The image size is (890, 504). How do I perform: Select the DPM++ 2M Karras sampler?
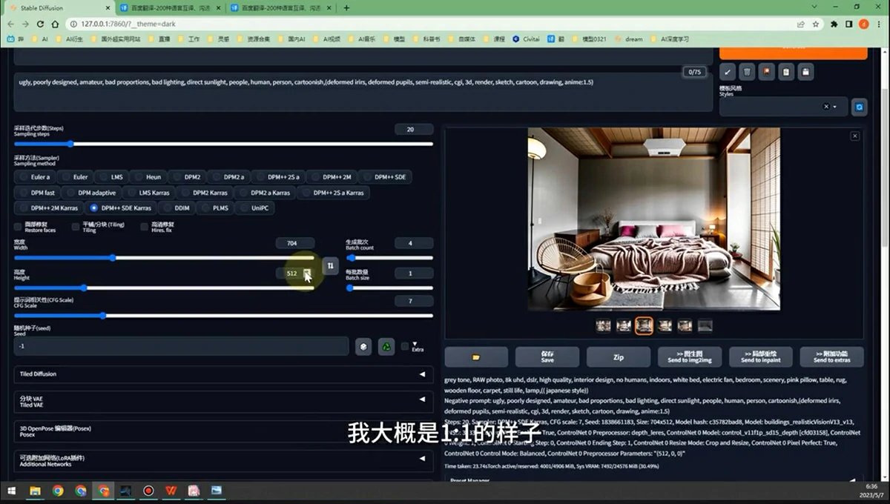[x=49, y=208]
